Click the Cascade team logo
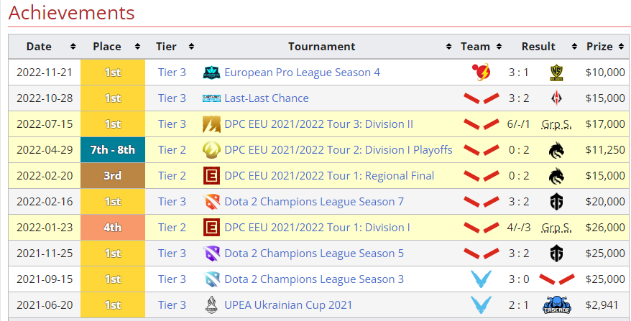This screenshot has width=631, height=321. (x=556, y=305)
